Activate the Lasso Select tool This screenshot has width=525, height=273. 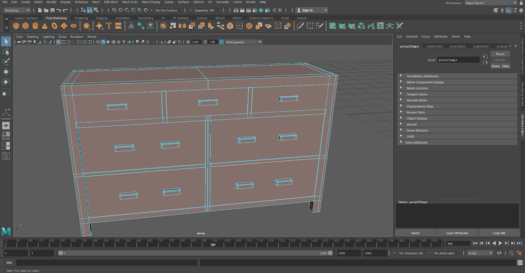(x=6, y=51)
